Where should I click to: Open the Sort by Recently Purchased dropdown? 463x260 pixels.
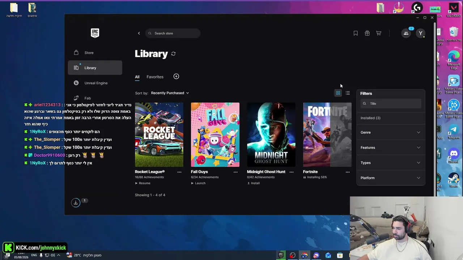pos(170,93)
